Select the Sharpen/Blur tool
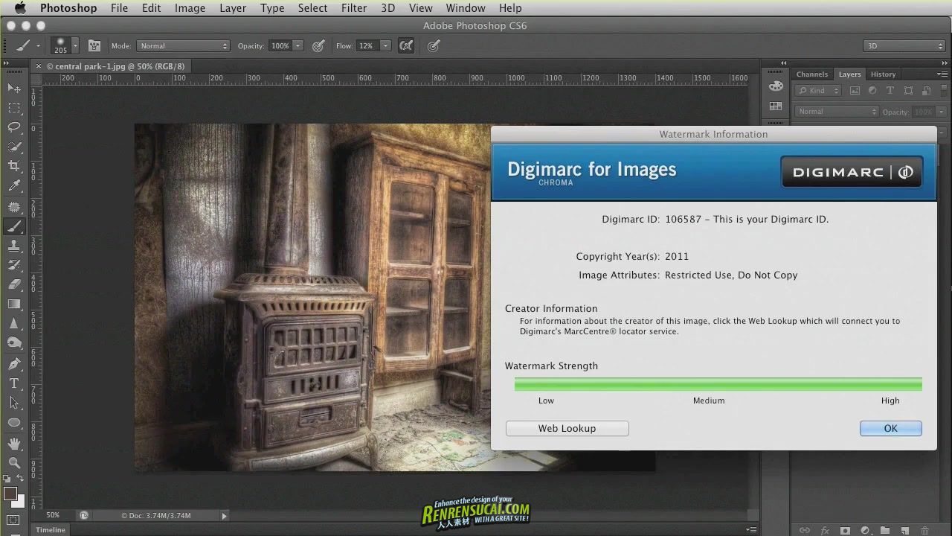The height and width of the screenshot is (536, 952). 14,324
